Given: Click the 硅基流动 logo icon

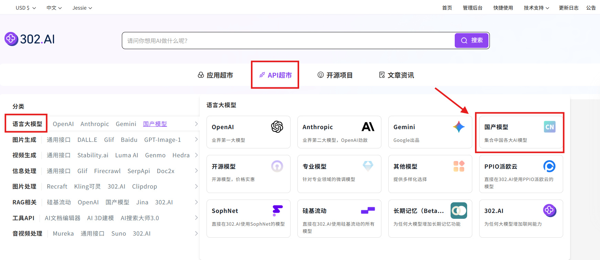Looking at the screenshot, I should tap(368, 210).
